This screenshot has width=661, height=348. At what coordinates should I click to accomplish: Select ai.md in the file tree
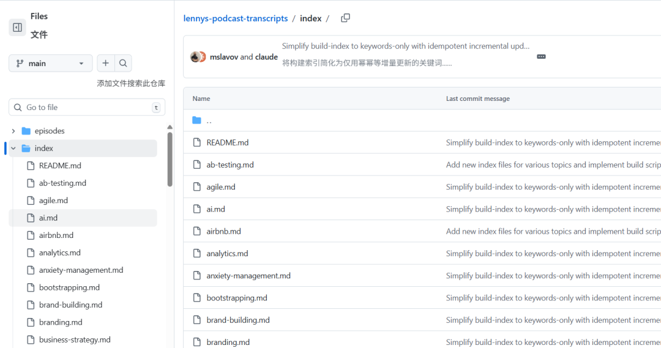click(48, 218)
